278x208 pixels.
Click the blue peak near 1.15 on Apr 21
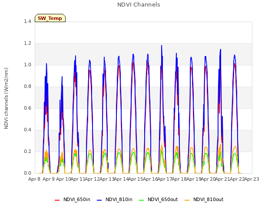[221, 50]
